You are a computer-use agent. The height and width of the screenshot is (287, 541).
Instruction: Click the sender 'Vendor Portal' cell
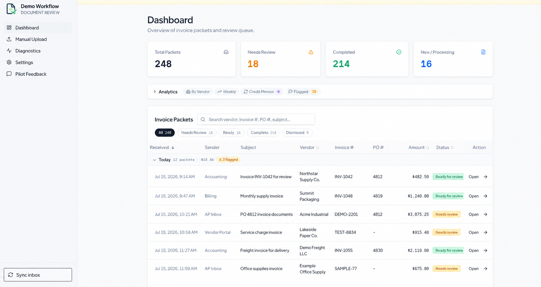tap(218, 233)
